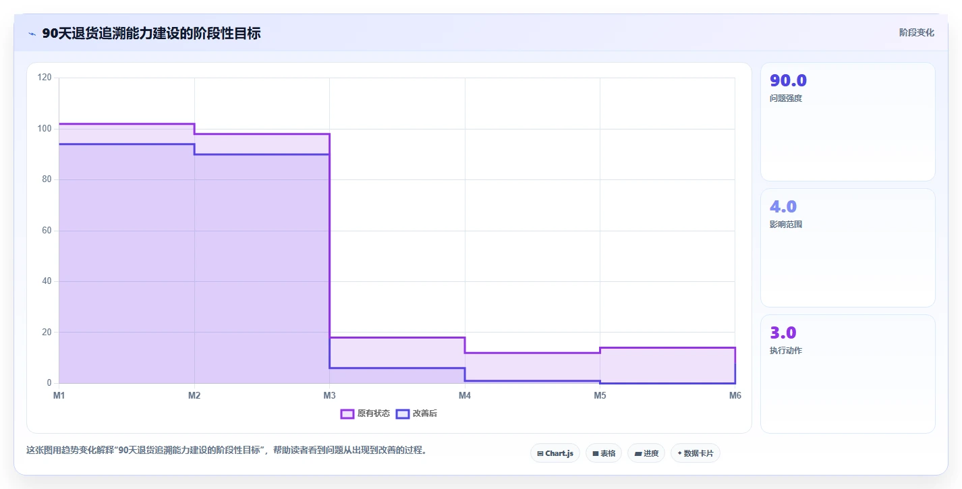Click the 100 y-axis value
Viewport: 962px width, 489px height.
click(45, 129)
